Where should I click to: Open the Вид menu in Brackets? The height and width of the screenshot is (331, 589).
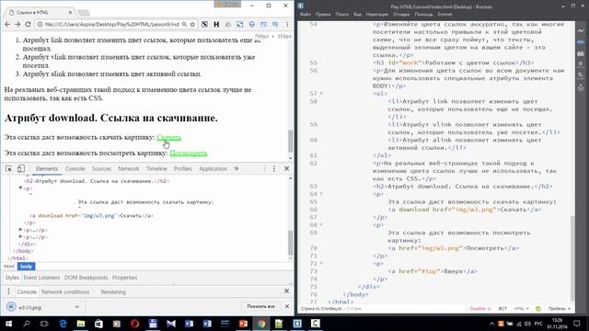tap(357, 15)
